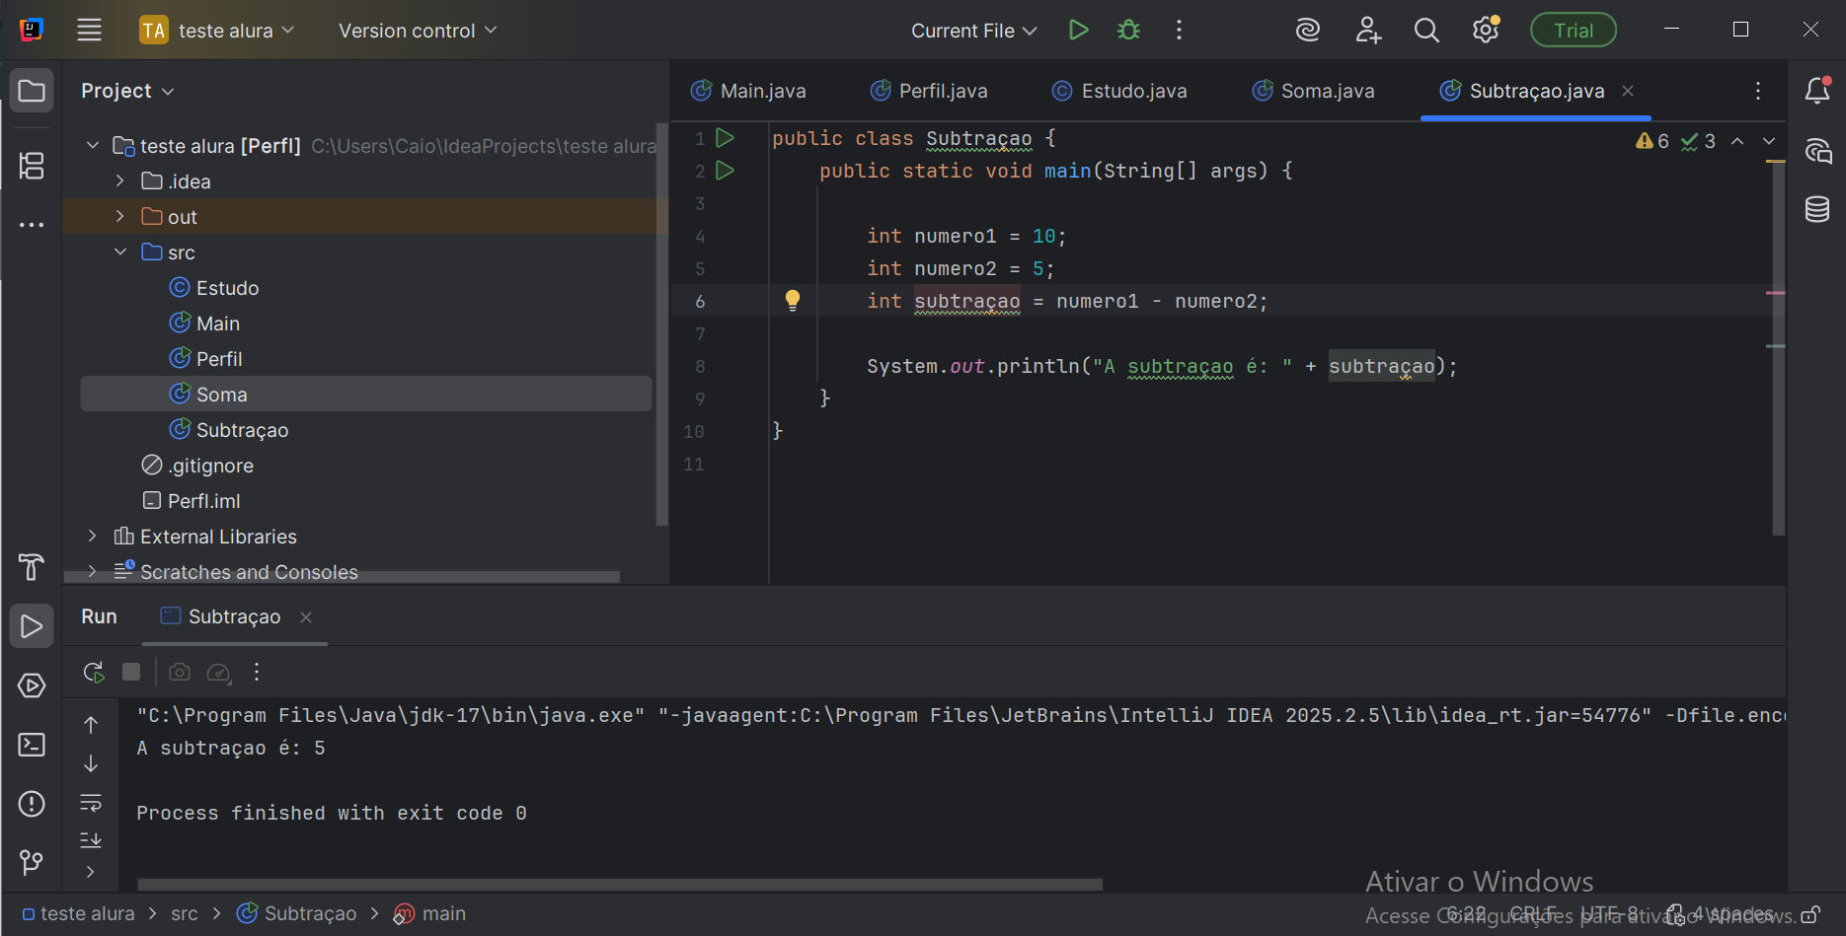The width and height of the screenshot is (1846, 936).
Task: Click the Rerun Subtraçao icon
Action: click(x=94, y=673)
